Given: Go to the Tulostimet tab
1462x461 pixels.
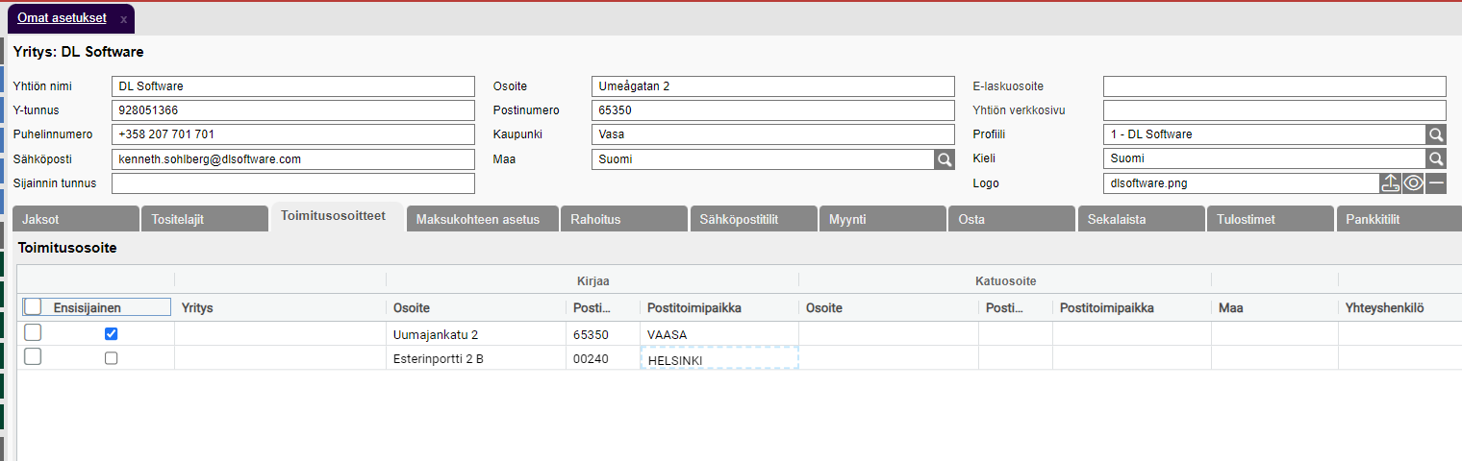Looking at the screenshot, I should click(1271, 219).
